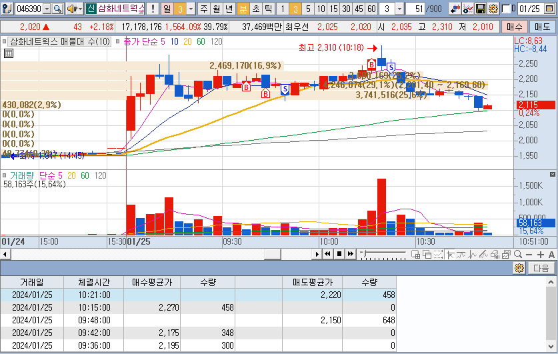Click the wave line tool icon
558x354 pixels.
click(x=461, y=255)
